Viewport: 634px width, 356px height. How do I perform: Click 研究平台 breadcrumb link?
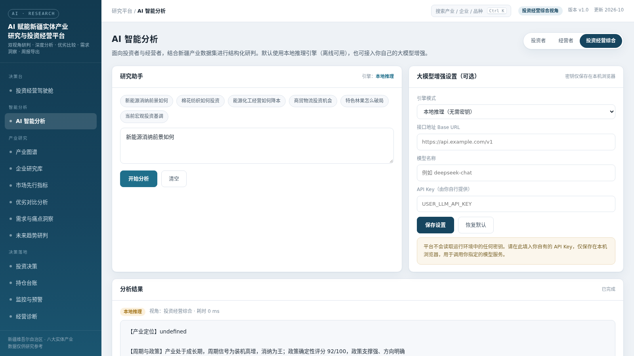pyautogui.click(x=122, y=11)
